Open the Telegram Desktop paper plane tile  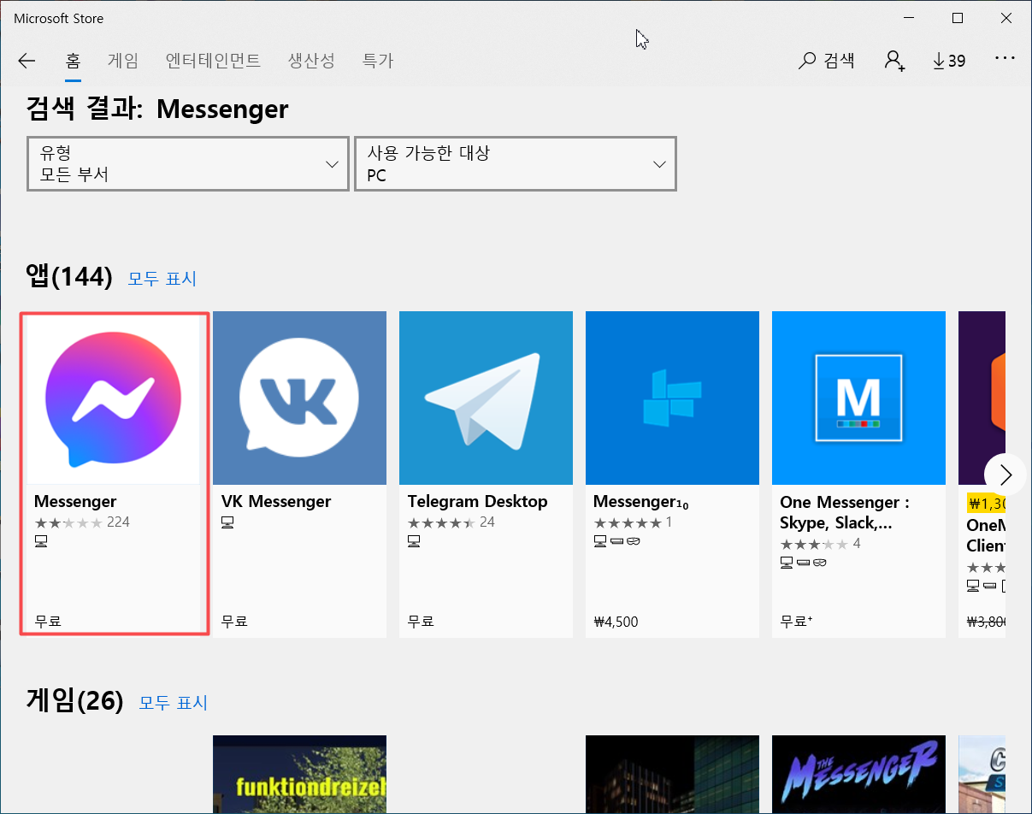(x=486, y=398)
